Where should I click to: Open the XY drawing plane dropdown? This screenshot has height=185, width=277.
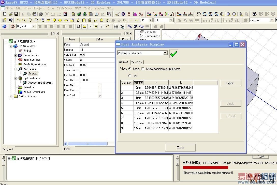151,20
